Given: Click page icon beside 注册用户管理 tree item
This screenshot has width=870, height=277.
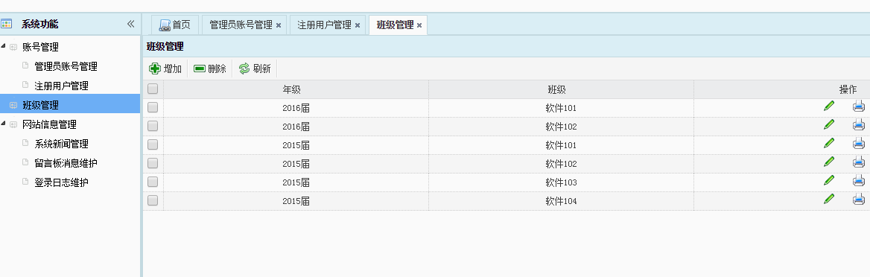Looking at the screenshot, I should [25, 85].
